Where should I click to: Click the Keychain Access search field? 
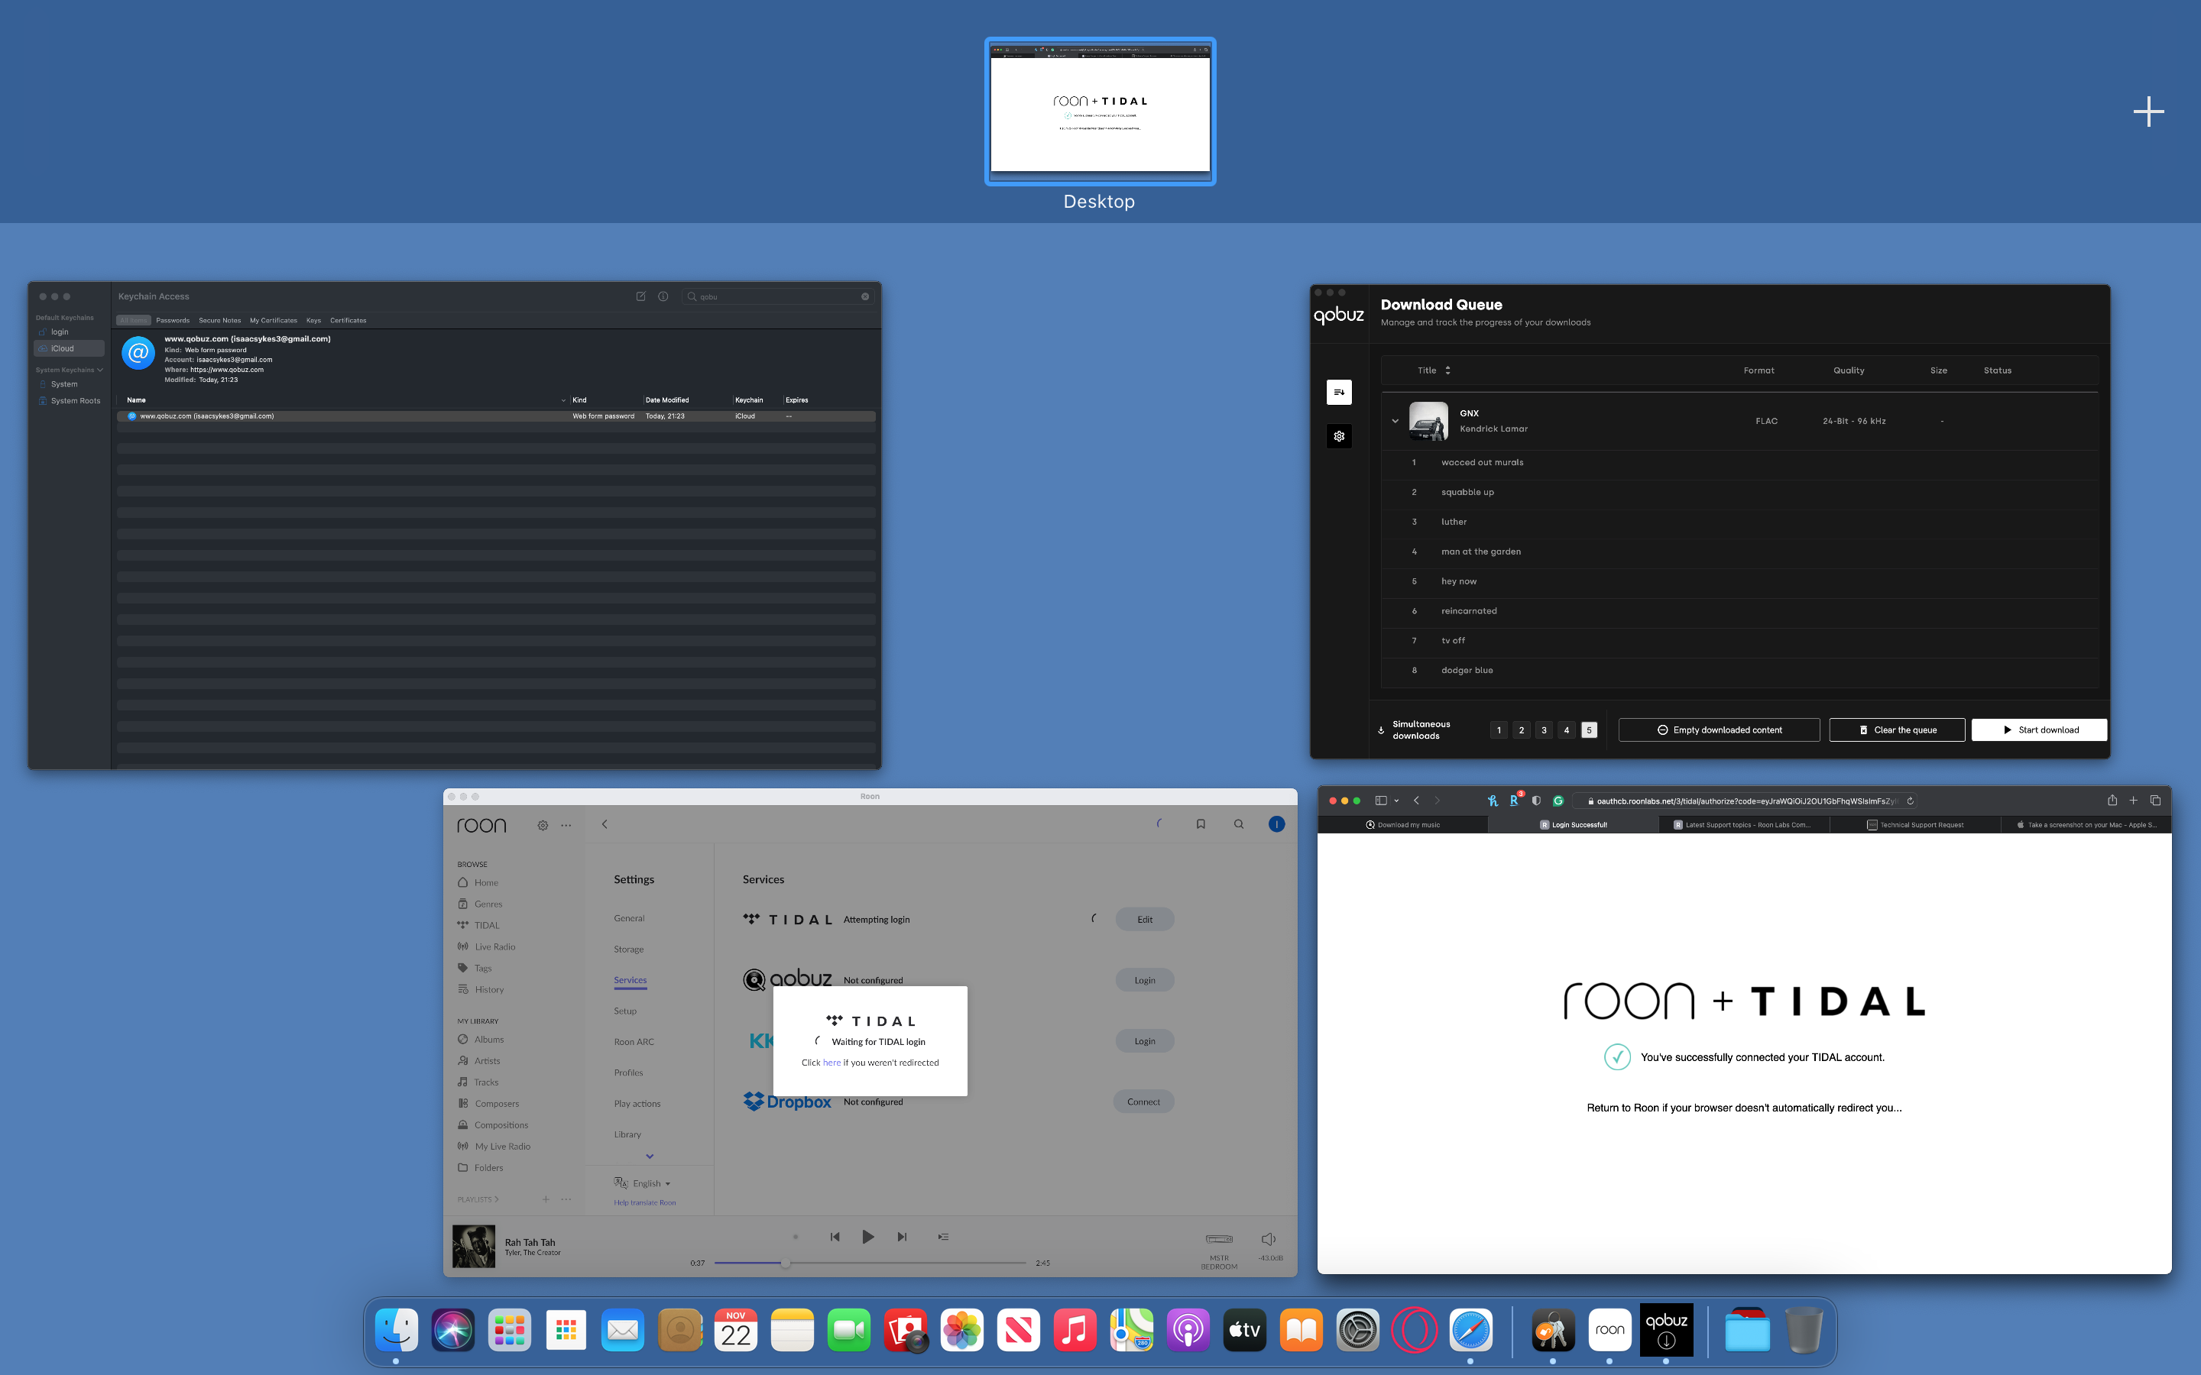[x=778, y=296]
